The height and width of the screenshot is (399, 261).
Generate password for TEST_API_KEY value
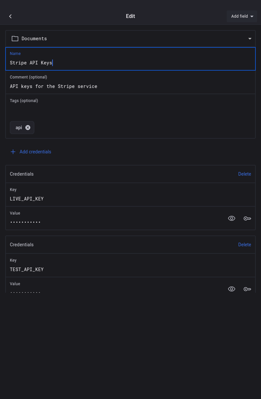pyautogui.click(x=247, y=289)
